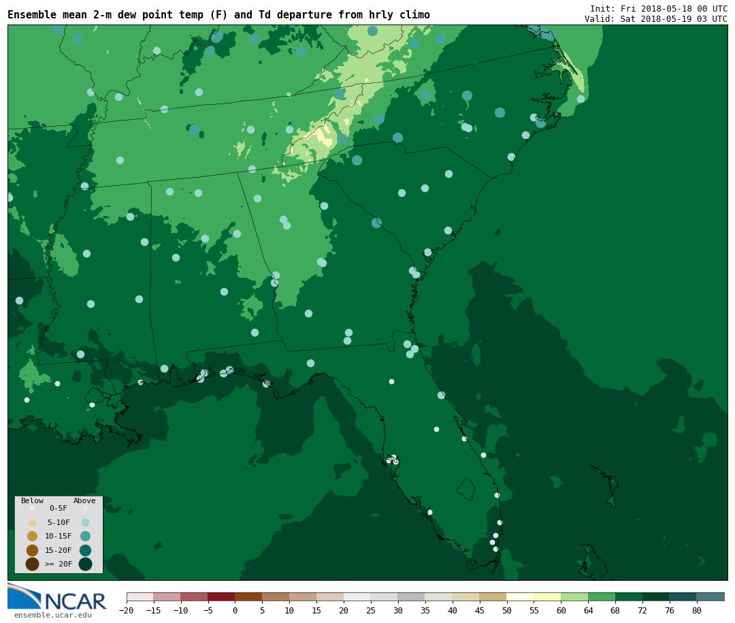The width and height of the screenshot is (735, 623).
Task: Click the '50' colorbar tick label
Action: click(x=507, y=610)
